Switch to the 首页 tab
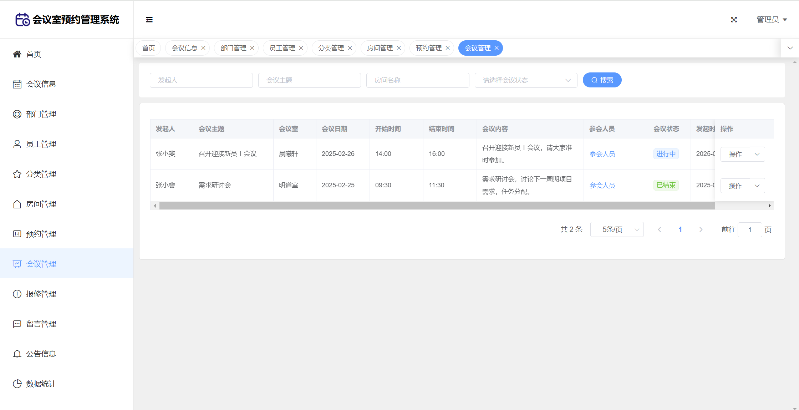Image resolution: width=799 pixels, height=410 pixels. 148,48
